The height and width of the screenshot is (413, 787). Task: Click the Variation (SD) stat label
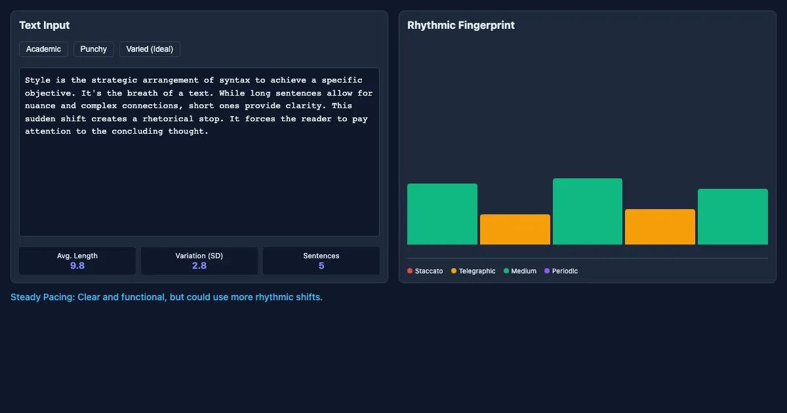tap(199, 256)
